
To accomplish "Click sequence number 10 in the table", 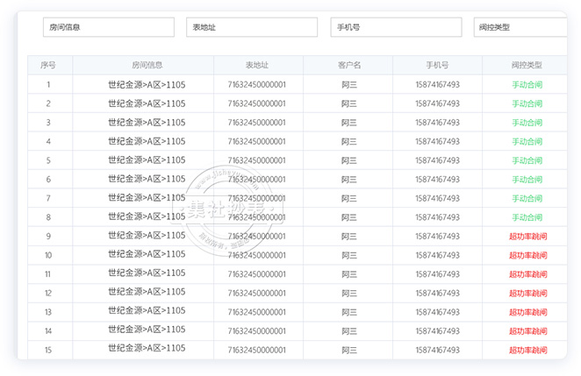I will click(48, 255).
